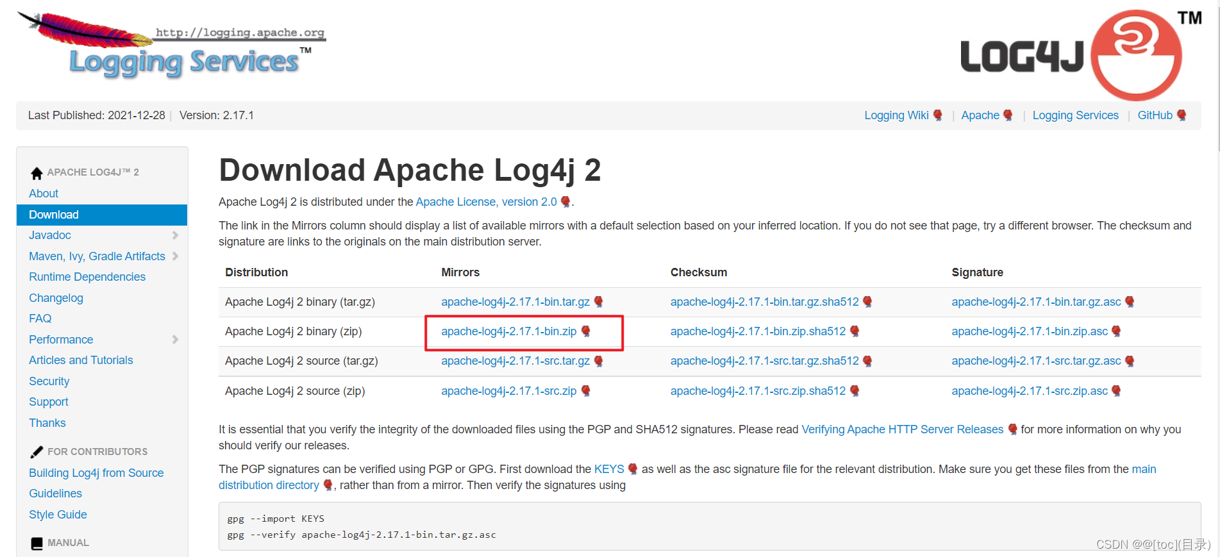Screen dimensions: 1220x557
Task: Click the 'Last Published: 2021-12-28' text
Action: pos(96,115)
